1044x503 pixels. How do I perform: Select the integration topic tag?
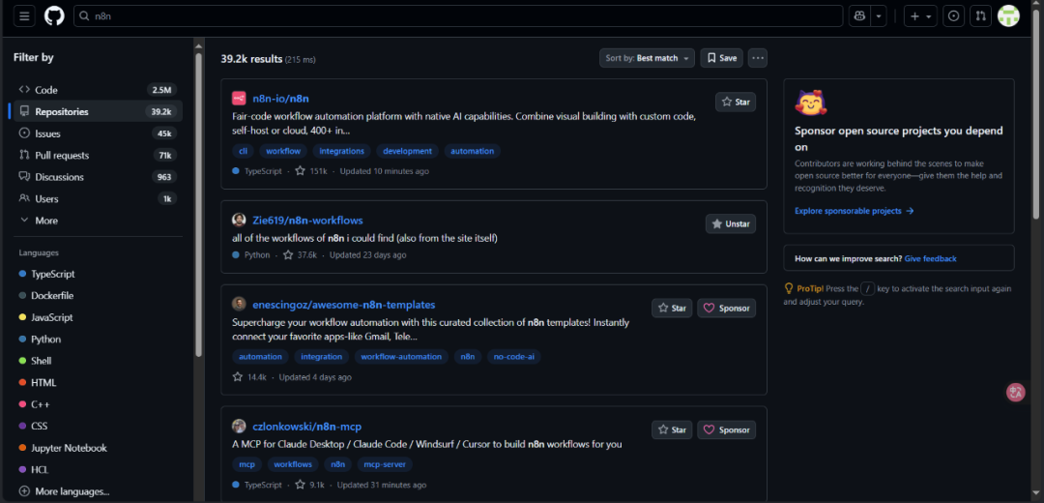point(322,356)
